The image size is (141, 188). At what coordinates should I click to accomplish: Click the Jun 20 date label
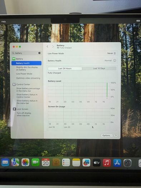pos(67,127)
